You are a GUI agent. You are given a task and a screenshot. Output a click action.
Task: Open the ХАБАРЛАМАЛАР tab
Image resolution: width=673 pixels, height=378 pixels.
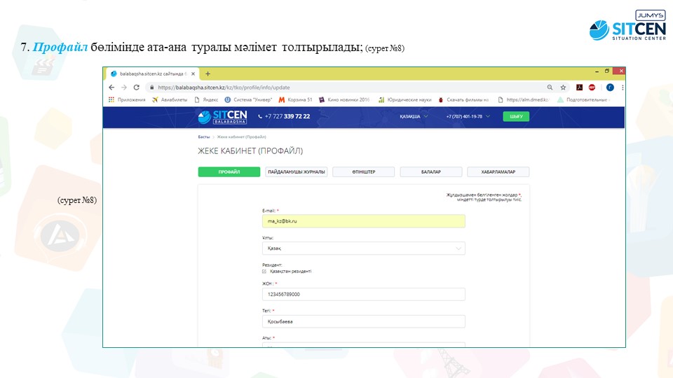click(x=498, y=172)
